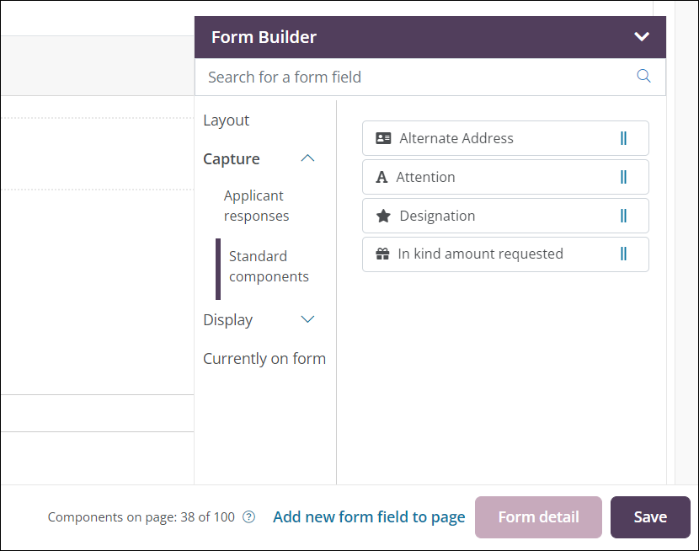Click the search magnifier icon

tap(643, 77)
